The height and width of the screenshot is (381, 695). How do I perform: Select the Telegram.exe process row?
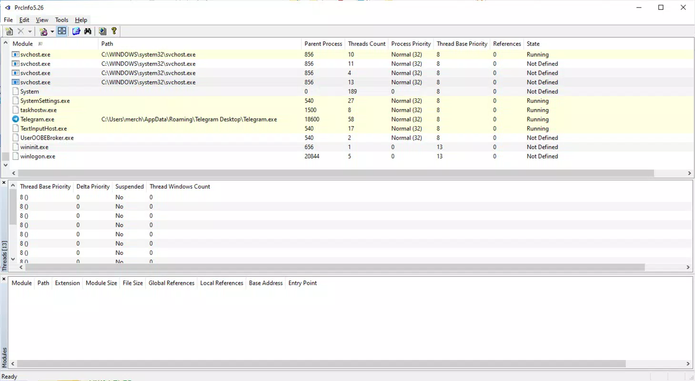click(352, 120)
